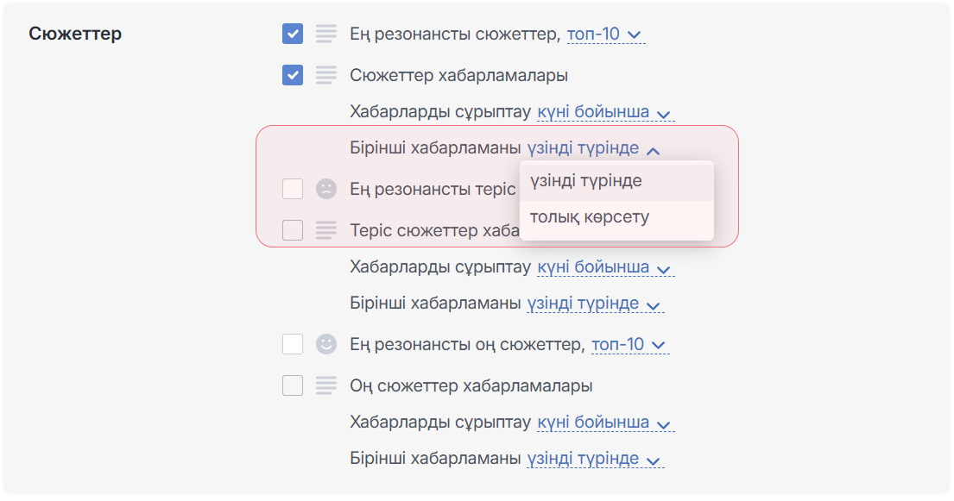Click lines icon beside 'Теріс сюжеттер'

(x=325, y=230)
